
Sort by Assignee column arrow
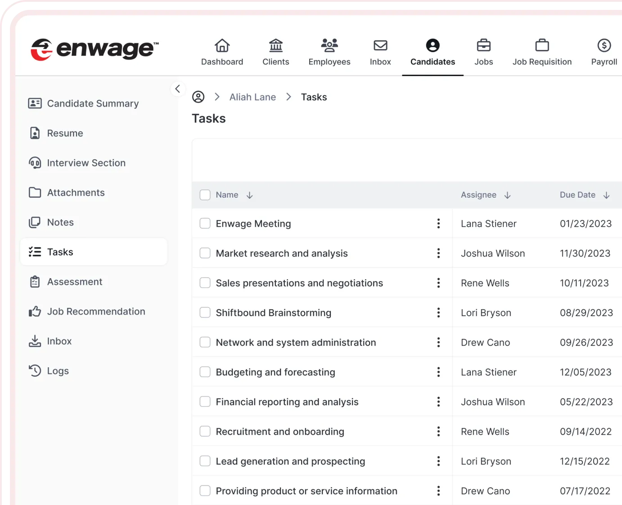coord(507,195)
